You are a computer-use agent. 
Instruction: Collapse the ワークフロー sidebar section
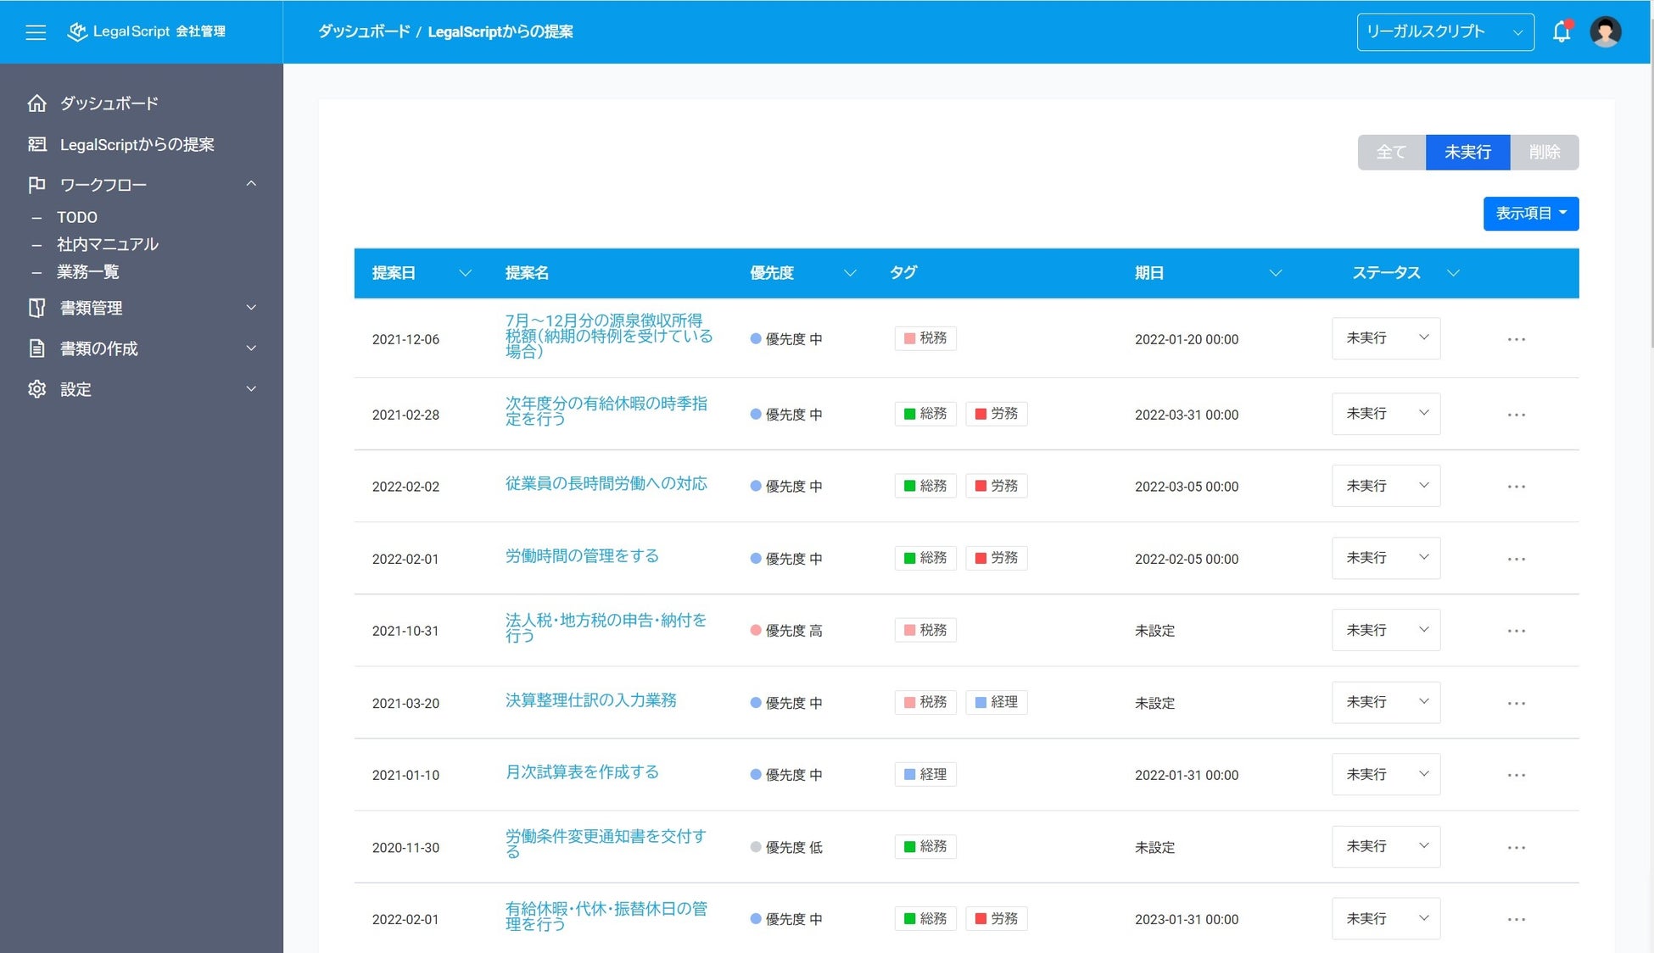(251, 184)
